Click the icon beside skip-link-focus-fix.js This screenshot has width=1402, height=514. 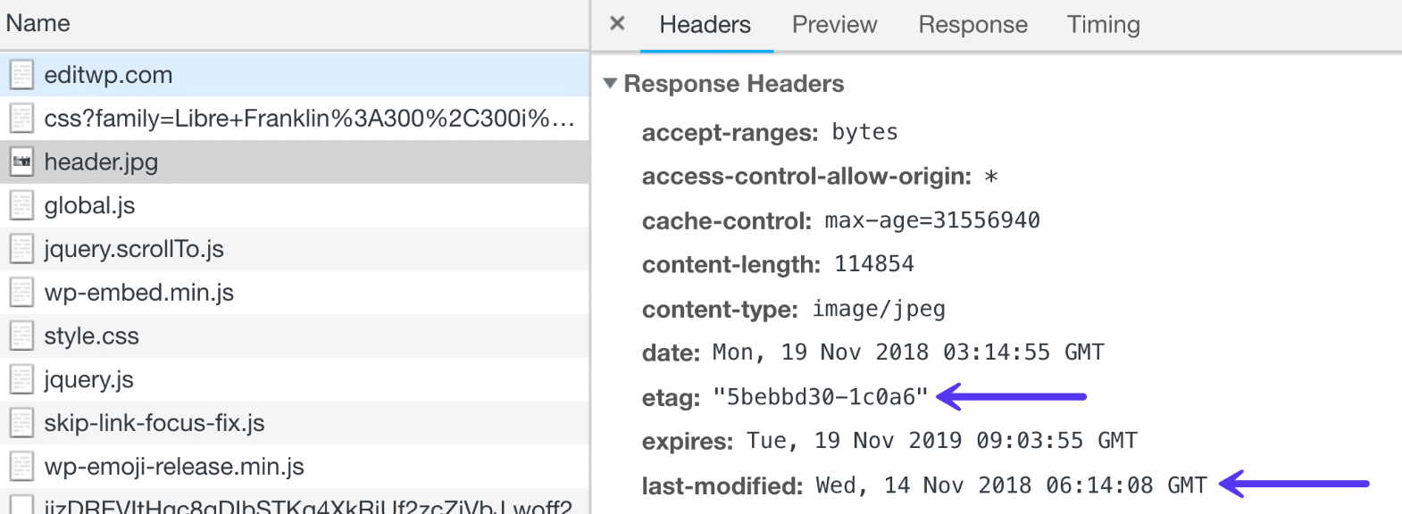(22, 422)
